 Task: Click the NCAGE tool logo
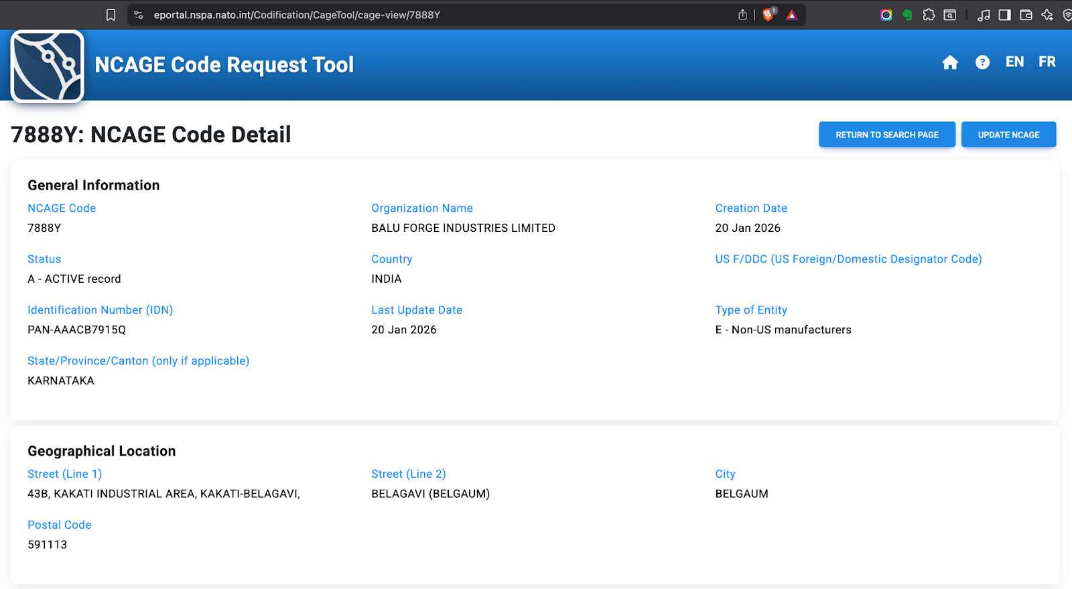[x=48, y=66]
